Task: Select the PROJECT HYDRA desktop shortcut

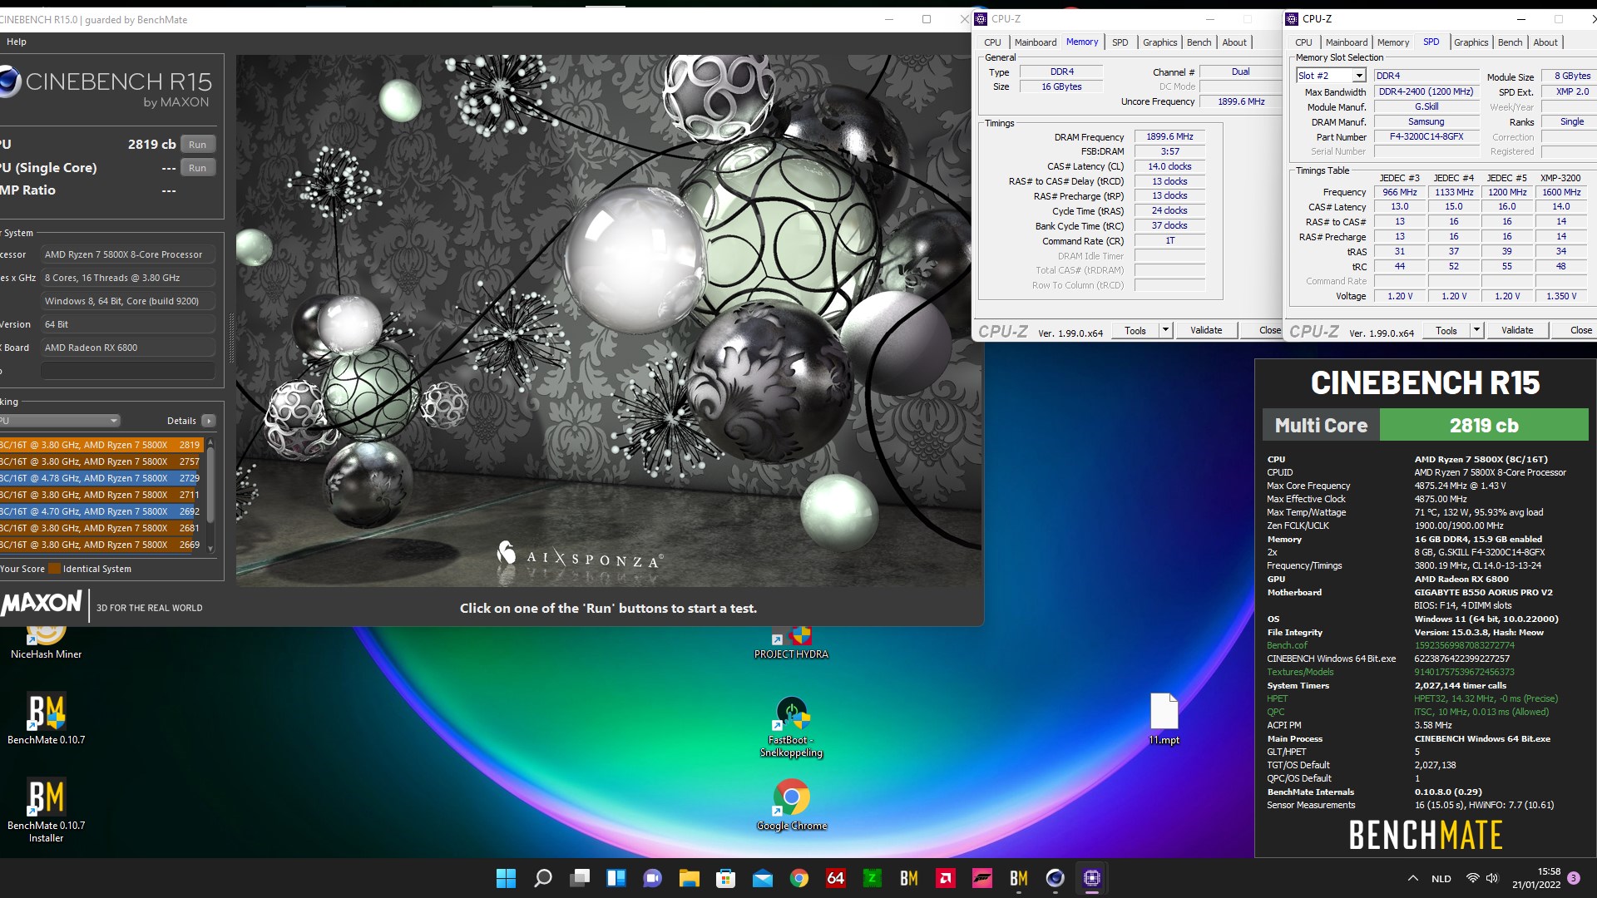Action: point(791,642)
